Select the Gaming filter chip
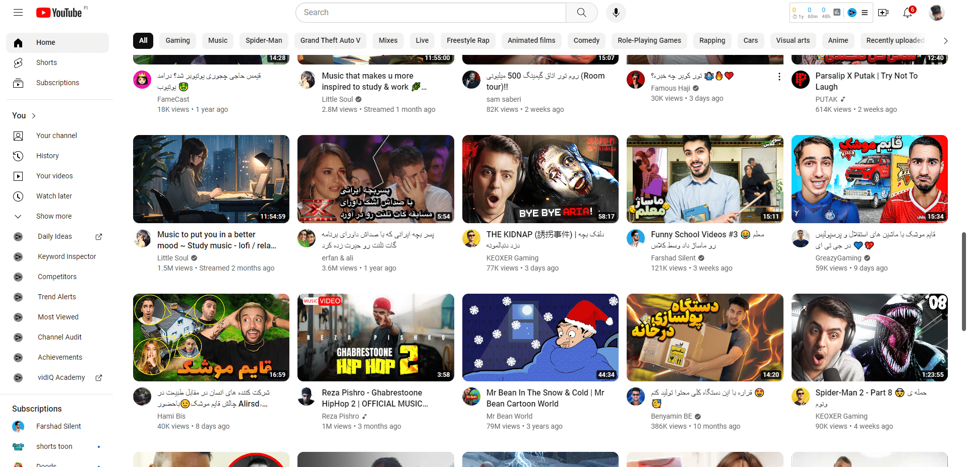The width and height of the screenshot is (968, 467). coord(177,40)
